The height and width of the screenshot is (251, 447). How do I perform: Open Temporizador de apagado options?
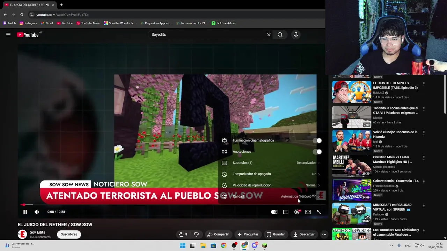point(271,174)
